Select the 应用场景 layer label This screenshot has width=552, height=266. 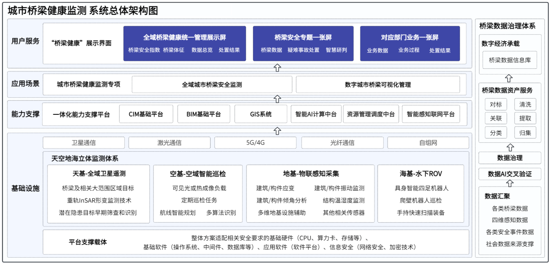click(x=25, y=83)
